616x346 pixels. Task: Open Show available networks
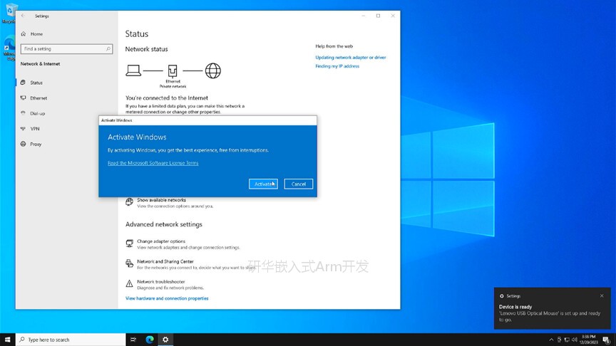point(161,200)
